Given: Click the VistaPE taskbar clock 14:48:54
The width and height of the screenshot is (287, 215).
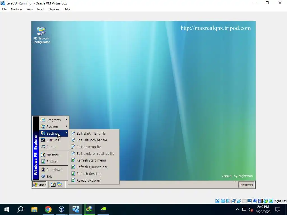Looking at the screenshot, I should pyautogui.click(x=246, y=185).
